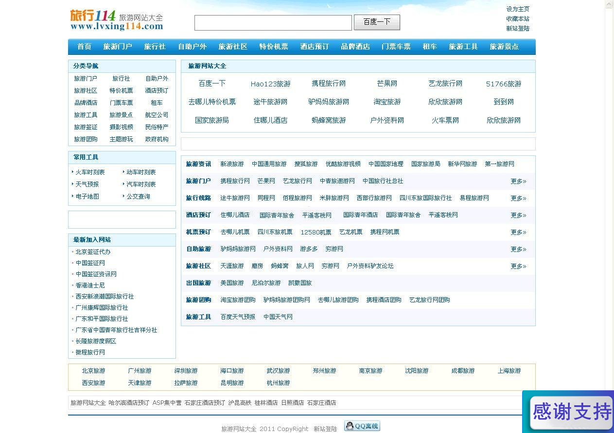This screenshot has height=433, width=614.
Task: Click 长隆旅游度假区 in the newest sites list
Action: click(96, 341)
